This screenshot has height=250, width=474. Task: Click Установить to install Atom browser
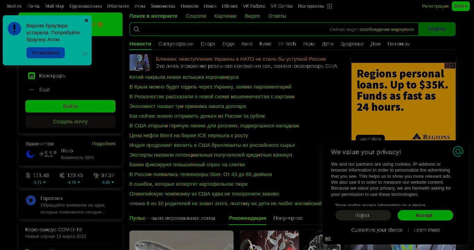45,53
